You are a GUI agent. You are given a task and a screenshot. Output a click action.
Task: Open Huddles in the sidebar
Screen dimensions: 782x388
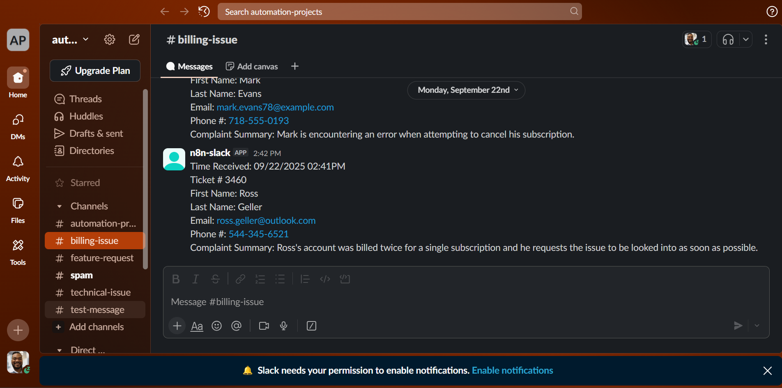pos(94,116)
